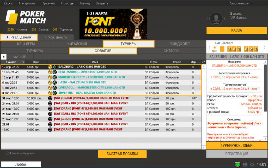This screenshot has height=168, width=268.
Task: Switch to the КЭШ ИГРЫ tab
Action: (x=26, y=44)
